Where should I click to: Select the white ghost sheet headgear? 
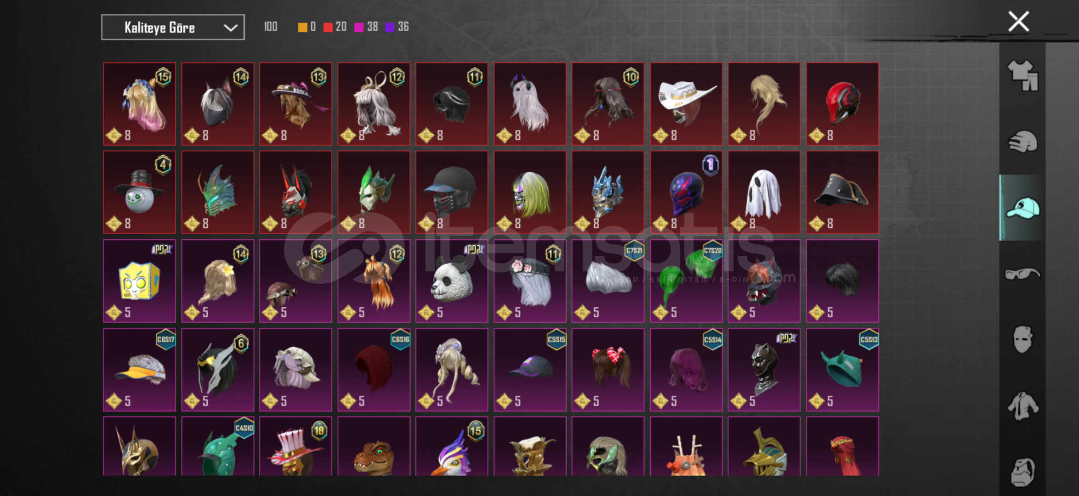point(764,192)
